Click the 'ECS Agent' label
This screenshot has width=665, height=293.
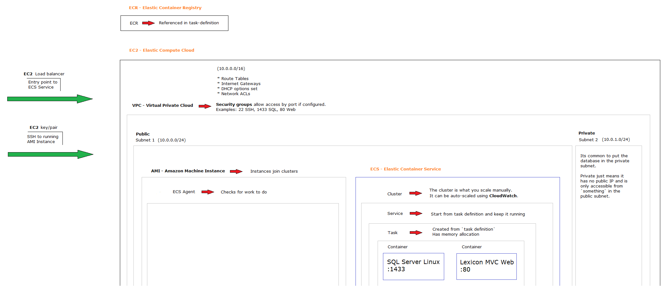click(x=184, y=192)
